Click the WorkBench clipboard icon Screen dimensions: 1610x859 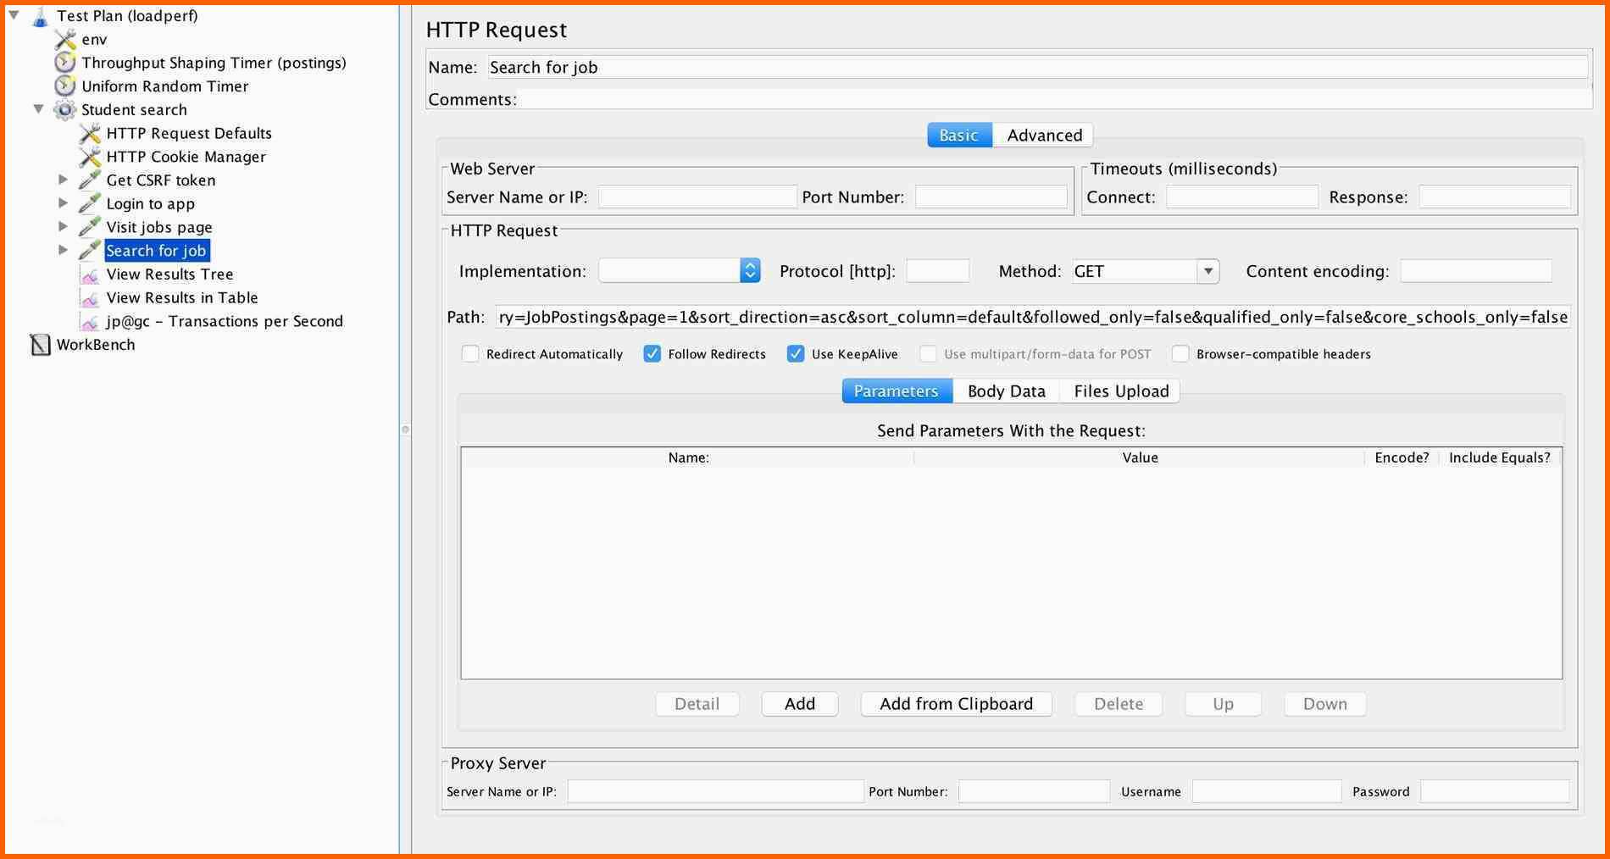(40, 345)
